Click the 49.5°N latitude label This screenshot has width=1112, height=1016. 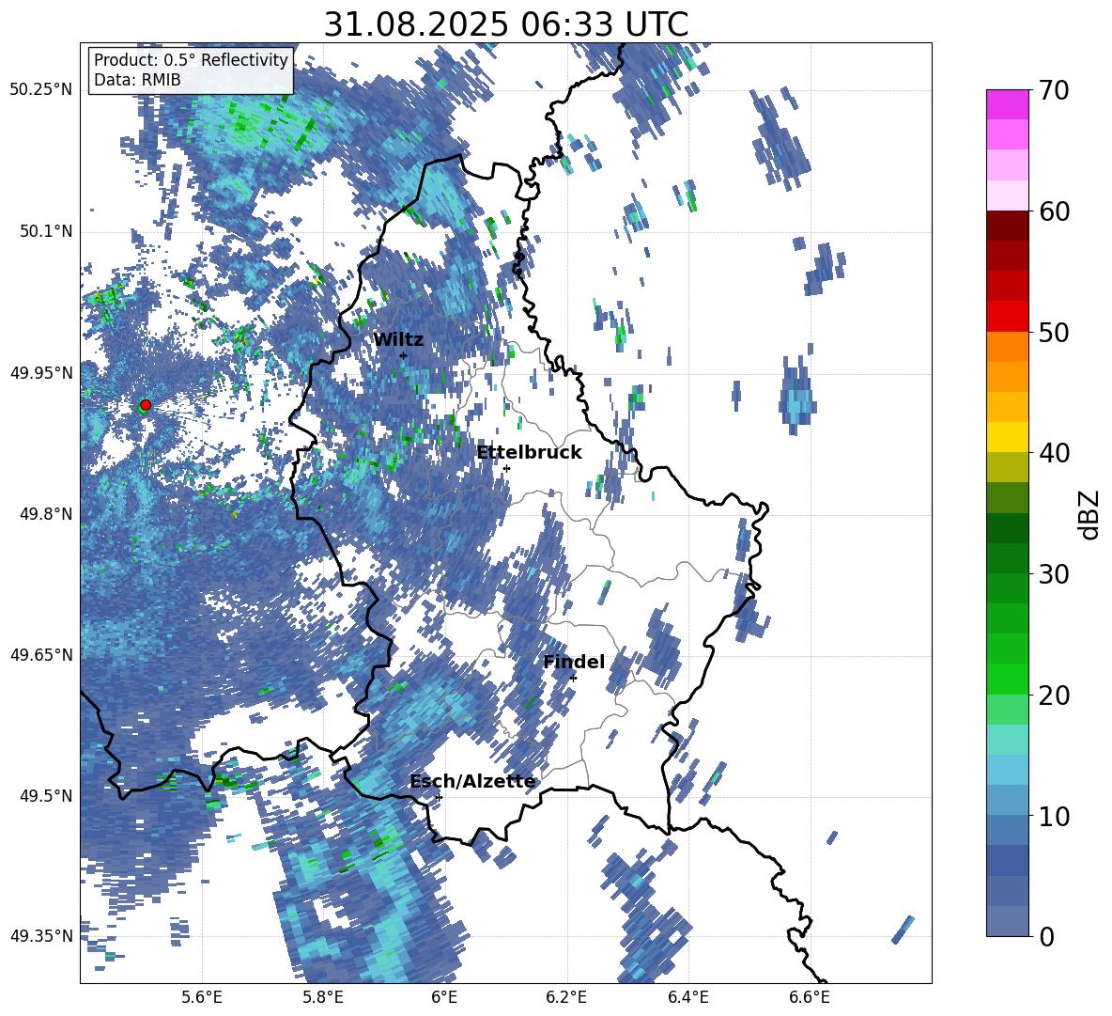click(47, 796)
